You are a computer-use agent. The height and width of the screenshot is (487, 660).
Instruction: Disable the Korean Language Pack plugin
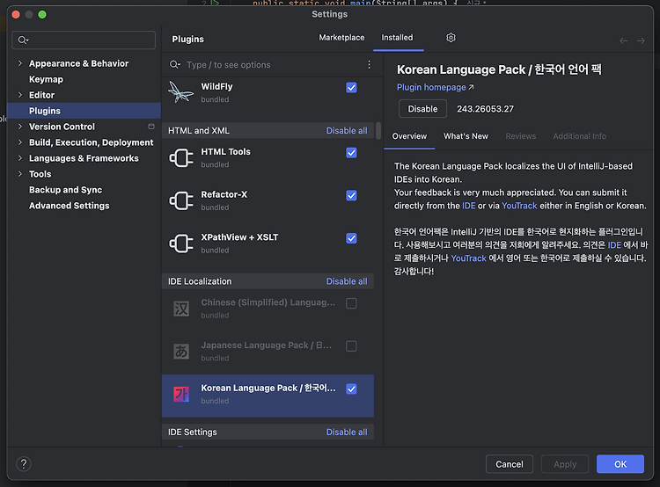point(422,109)
